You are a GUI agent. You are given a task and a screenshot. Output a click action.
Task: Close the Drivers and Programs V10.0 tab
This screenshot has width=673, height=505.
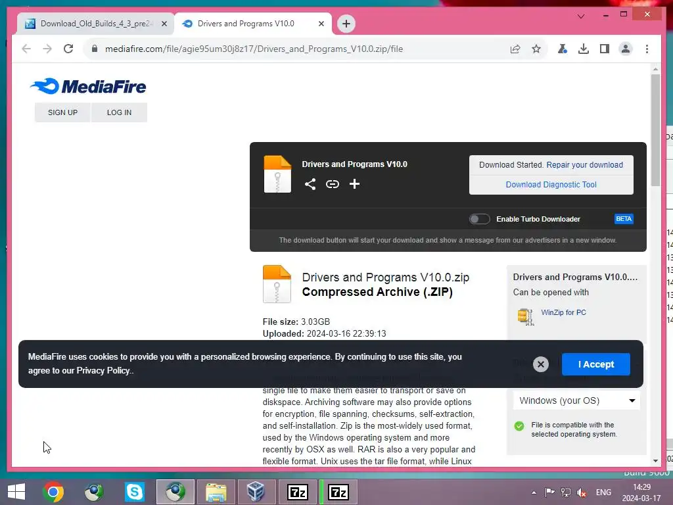[x=321, y=24]
